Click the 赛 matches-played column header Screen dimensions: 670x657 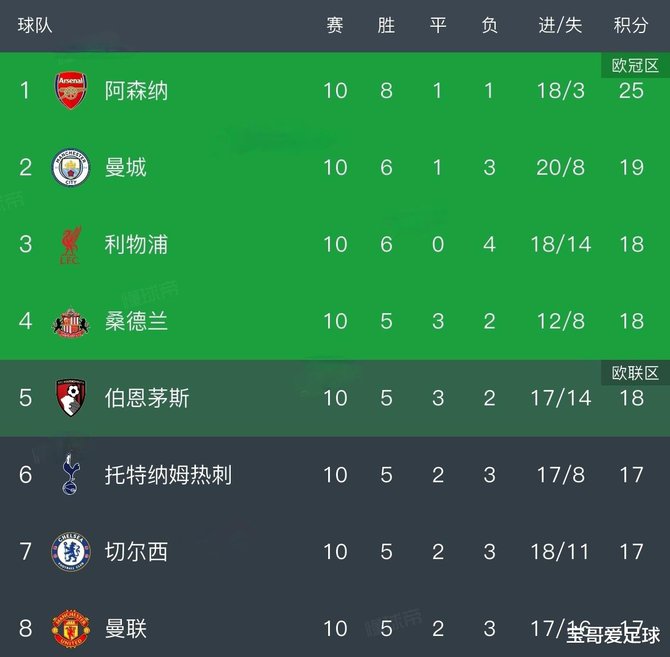click(335, 26)
